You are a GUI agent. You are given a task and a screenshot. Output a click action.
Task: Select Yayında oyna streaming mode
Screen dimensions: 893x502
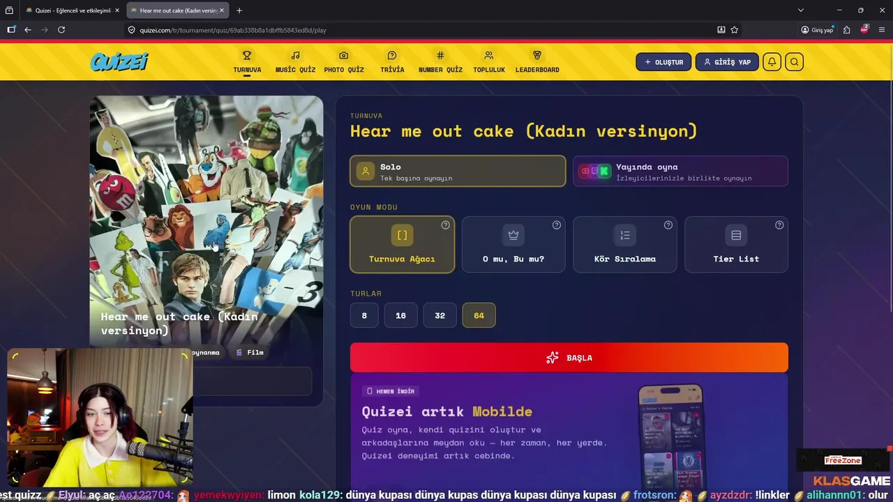(680, 172)
